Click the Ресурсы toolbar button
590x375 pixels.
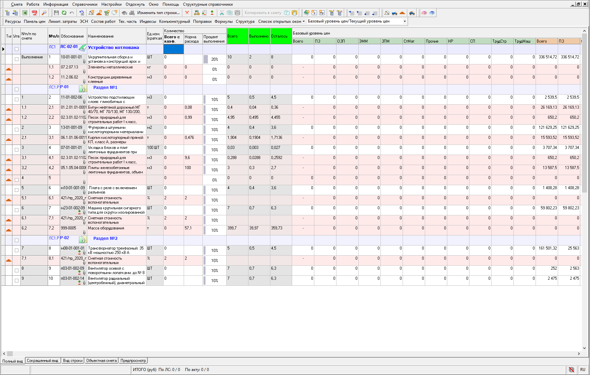coord(13,21)
